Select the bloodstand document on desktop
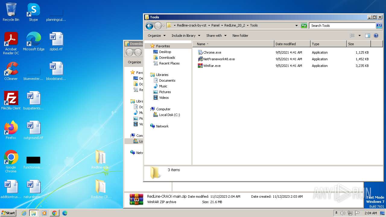386x217 pixels. coord(56,71)
